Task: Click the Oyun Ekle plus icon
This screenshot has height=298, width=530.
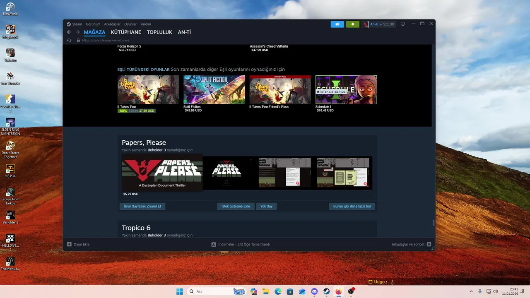Action: pyautogui.click(x=69, y=244)
